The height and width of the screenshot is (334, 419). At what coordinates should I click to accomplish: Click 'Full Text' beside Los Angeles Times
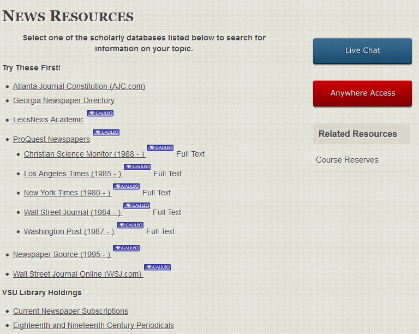pos(167,174)
